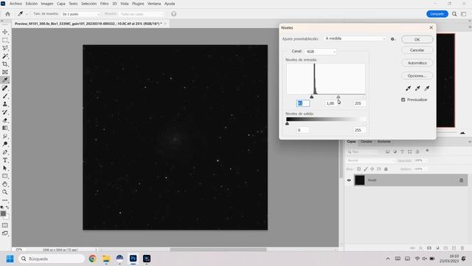Click the midtone gray input slider

click(x=339, y=97)
